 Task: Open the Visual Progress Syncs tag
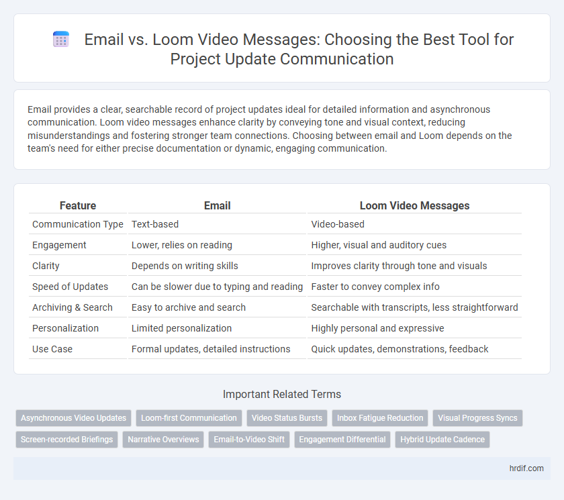pos(477,418)
